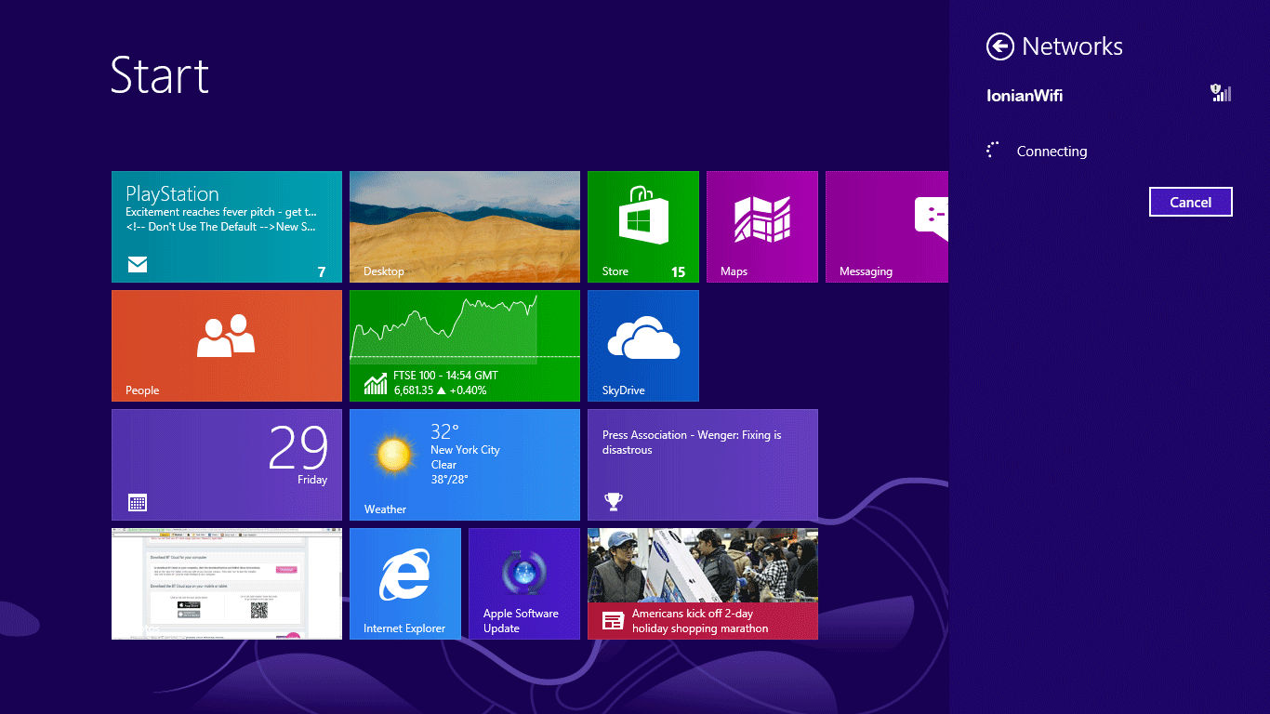This screenshot has height=714, width=1270.
Task: Launch the Maps app icon
Action: pos(762,219)
